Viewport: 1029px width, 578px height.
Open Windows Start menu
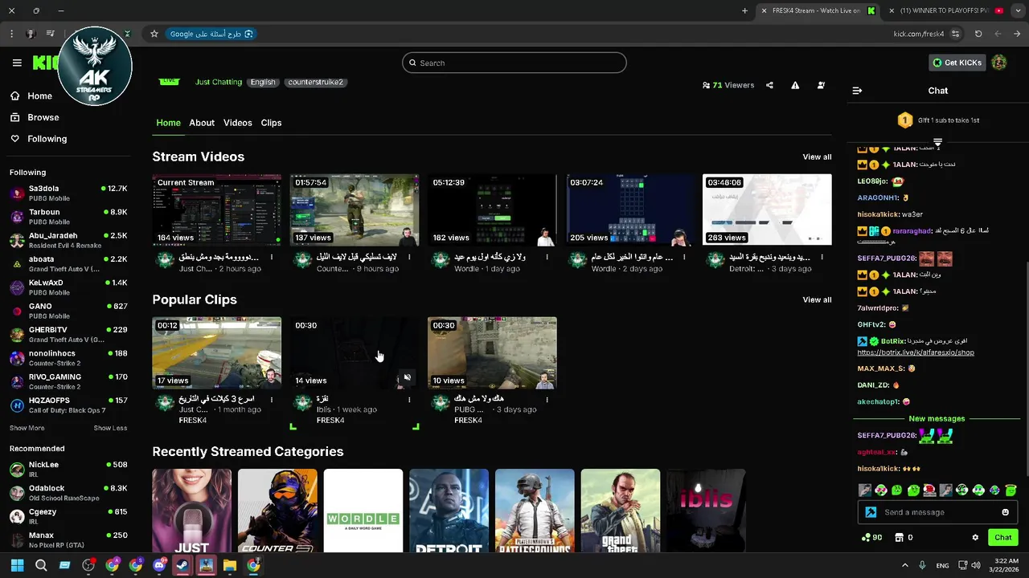[17, 565]
